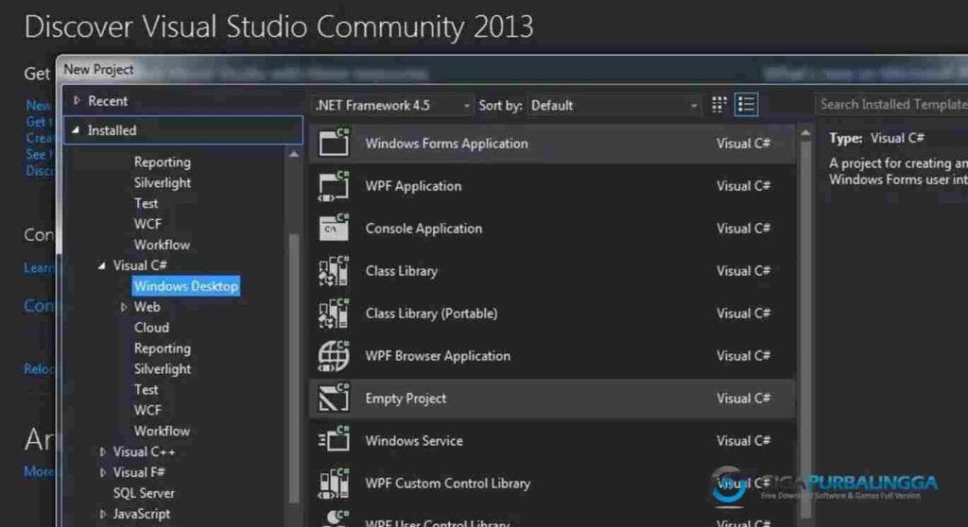
Task: Click the category tree scroll up arrow
Action: (294, 154)
